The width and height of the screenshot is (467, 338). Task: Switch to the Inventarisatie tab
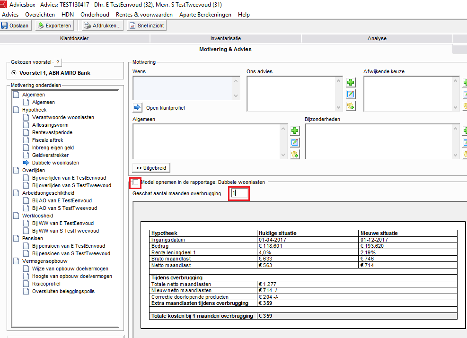(226, 38)
